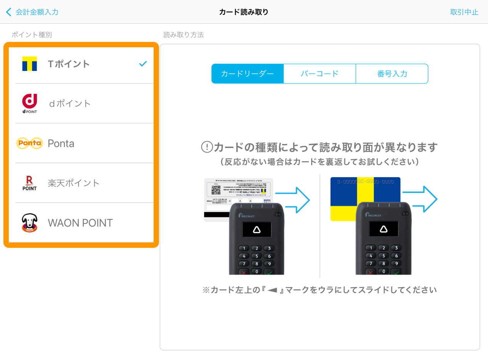Screen dimensions: 488x358
Task: Tap the Ponta logo icon
Action: [x=29, y=143]
